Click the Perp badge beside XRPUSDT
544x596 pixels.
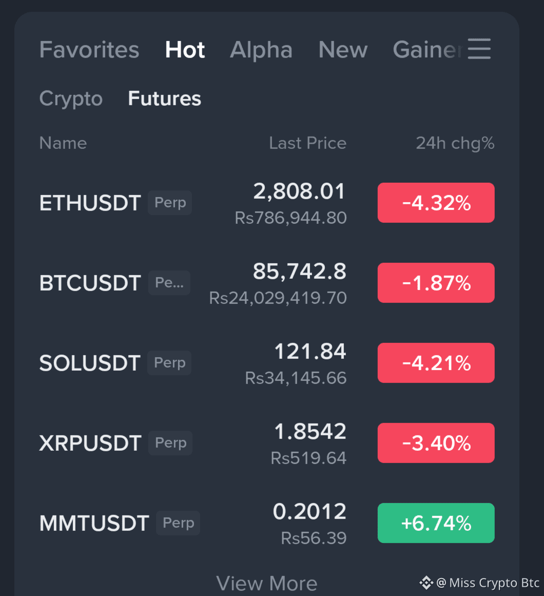pyautogui.click(x=170, y=443)
